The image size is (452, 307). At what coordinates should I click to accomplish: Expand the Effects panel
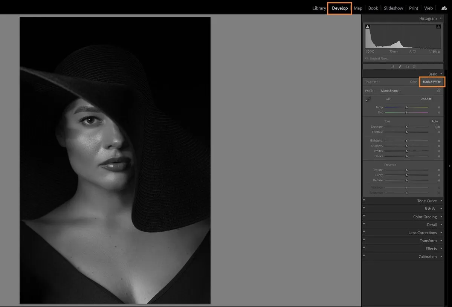pos(441,249)
